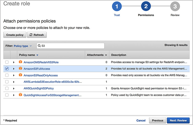The image size is (193, 125).
Task: Click step 3 Review circle
Action: pyautogui.click(x=175, y=7)
